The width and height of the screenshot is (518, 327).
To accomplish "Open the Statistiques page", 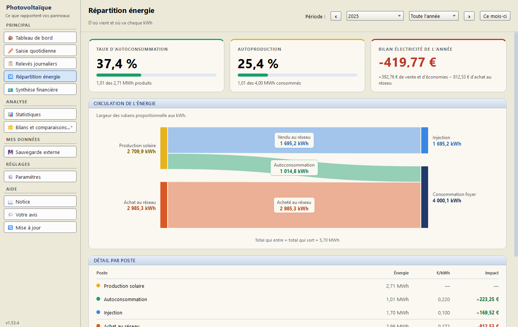I will [x=40, y=114].
